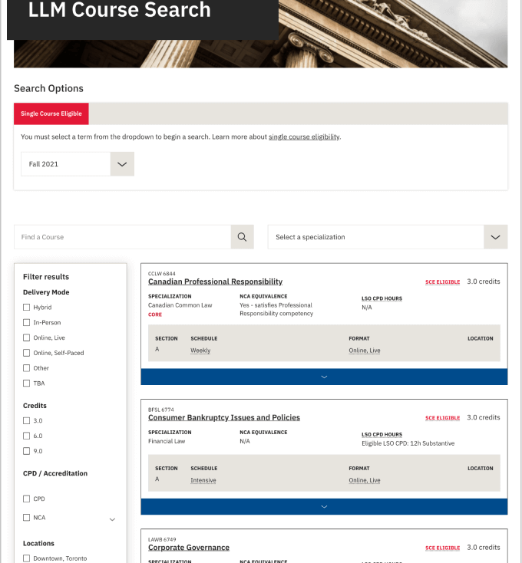Tick the Other delivery mode checkbox
522x563 pixels.
[26, 368]
